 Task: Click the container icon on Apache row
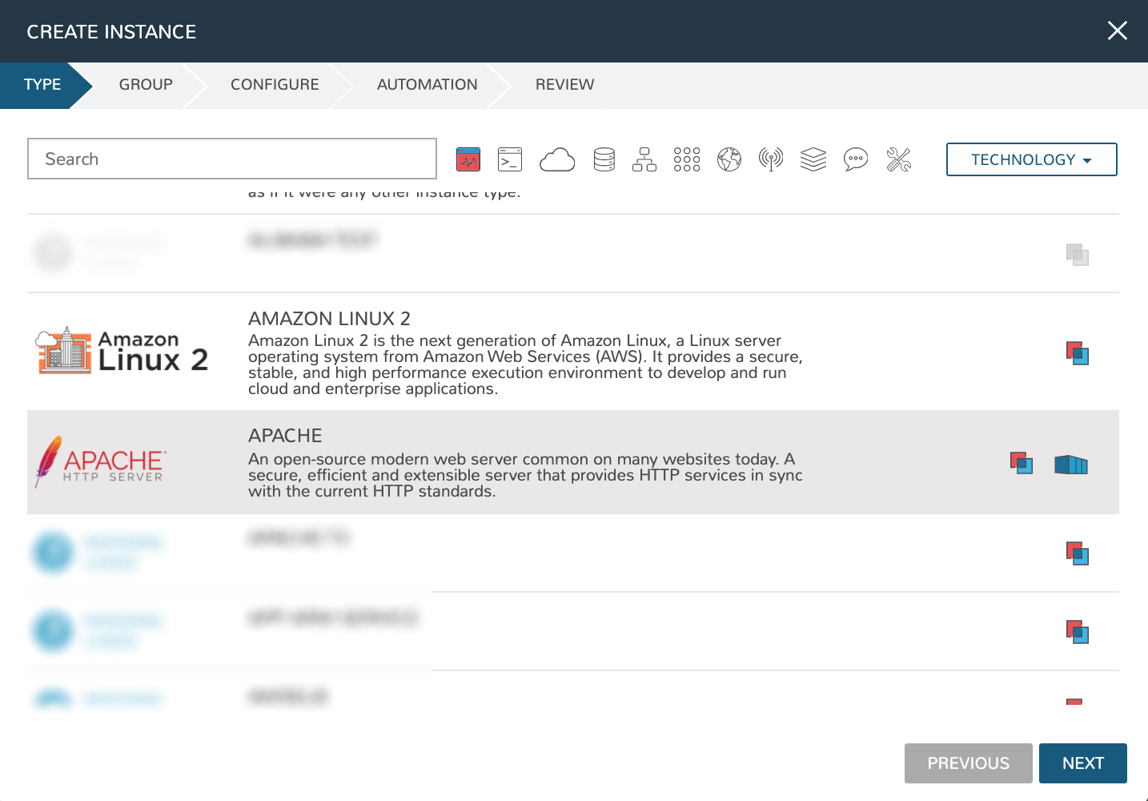click(x=1071, y=465)
